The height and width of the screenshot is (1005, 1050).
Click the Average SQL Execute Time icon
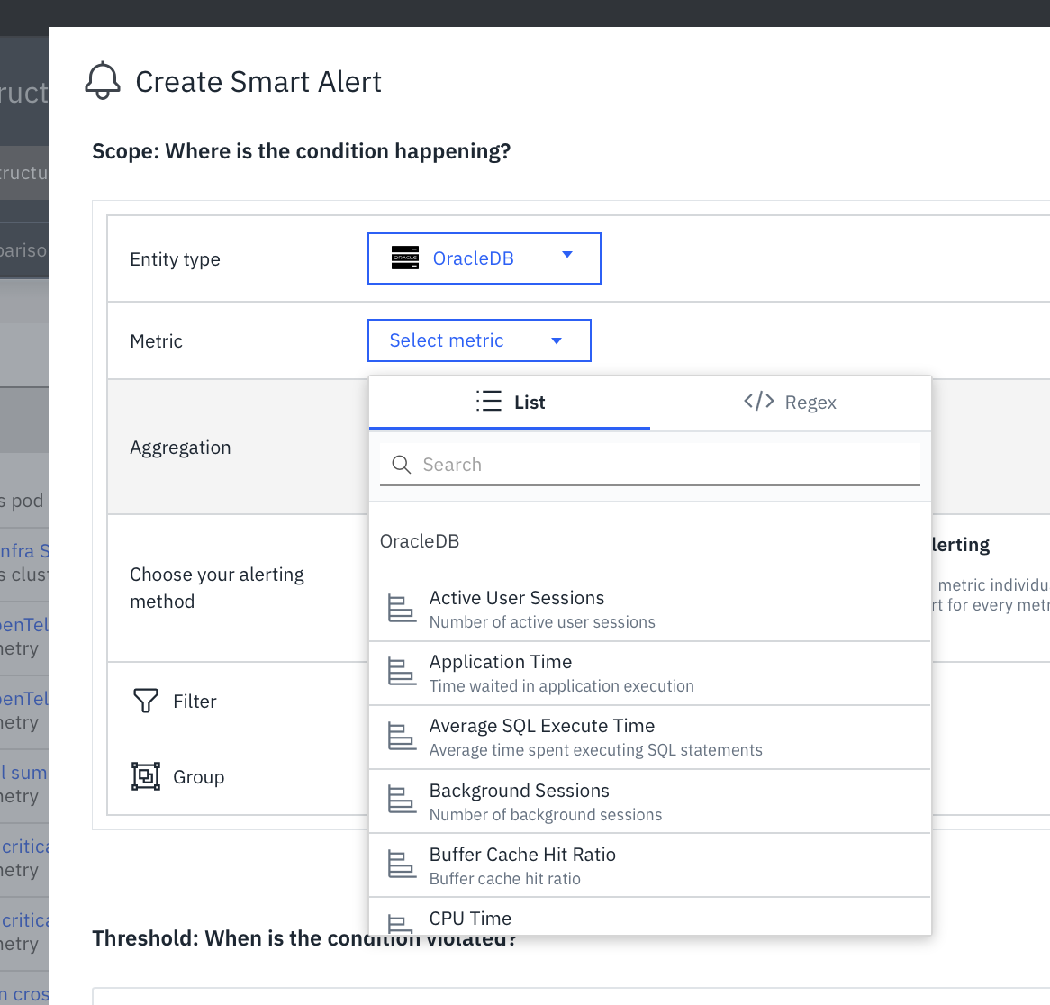click(402, 737)
